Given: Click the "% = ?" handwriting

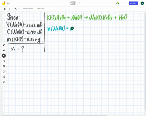Looking at the screenshot, I should [x=18, y=49].
